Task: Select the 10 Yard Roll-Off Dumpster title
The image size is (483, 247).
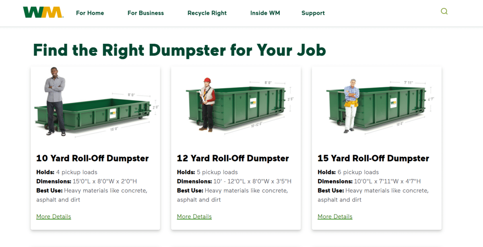Action: (93, 158)
